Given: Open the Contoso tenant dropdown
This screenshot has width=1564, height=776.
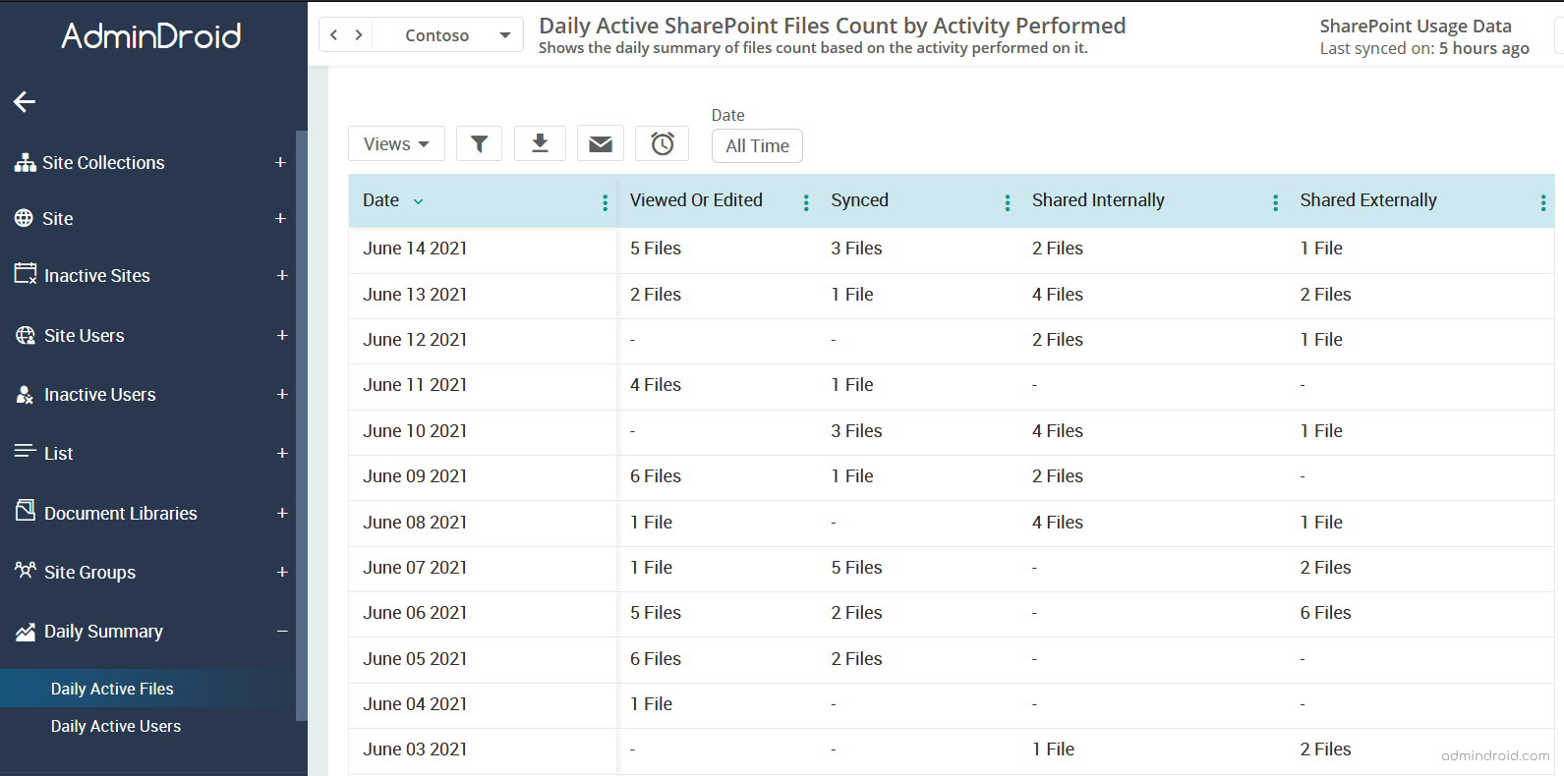Looking at the screenshot, I should [x=458, y=35].
